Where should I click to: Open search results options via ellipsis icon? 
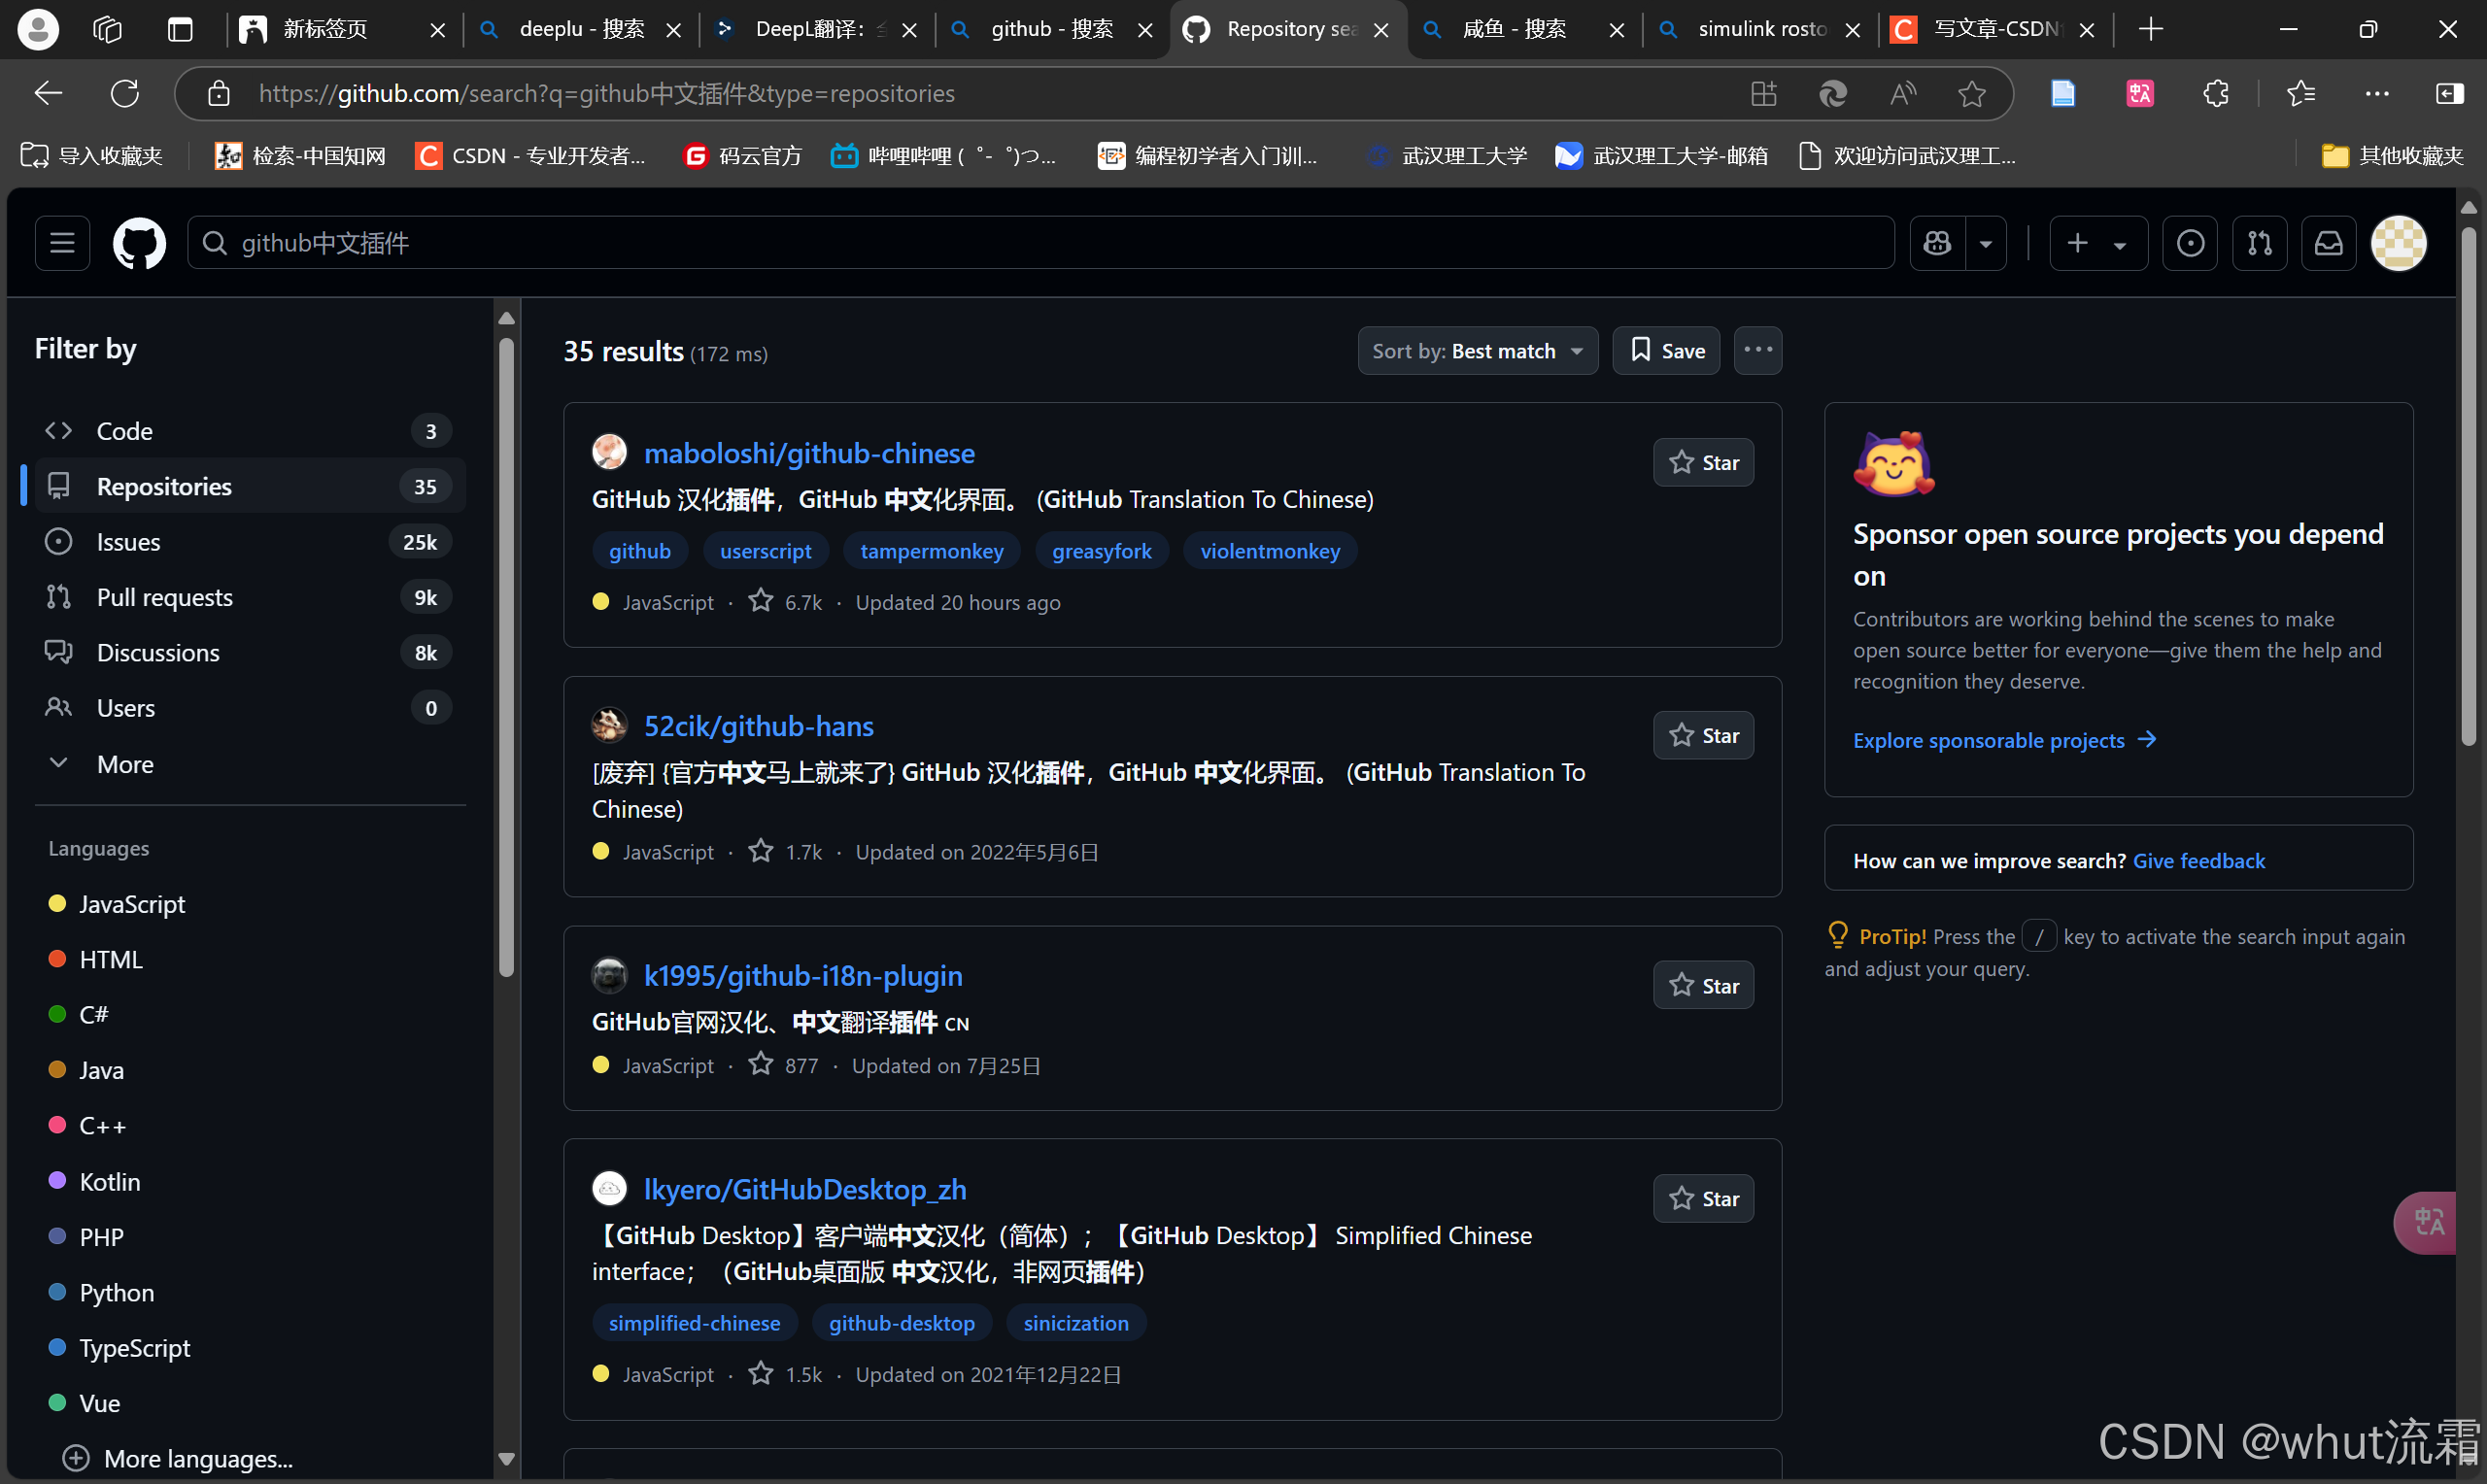coord(1757,350)
